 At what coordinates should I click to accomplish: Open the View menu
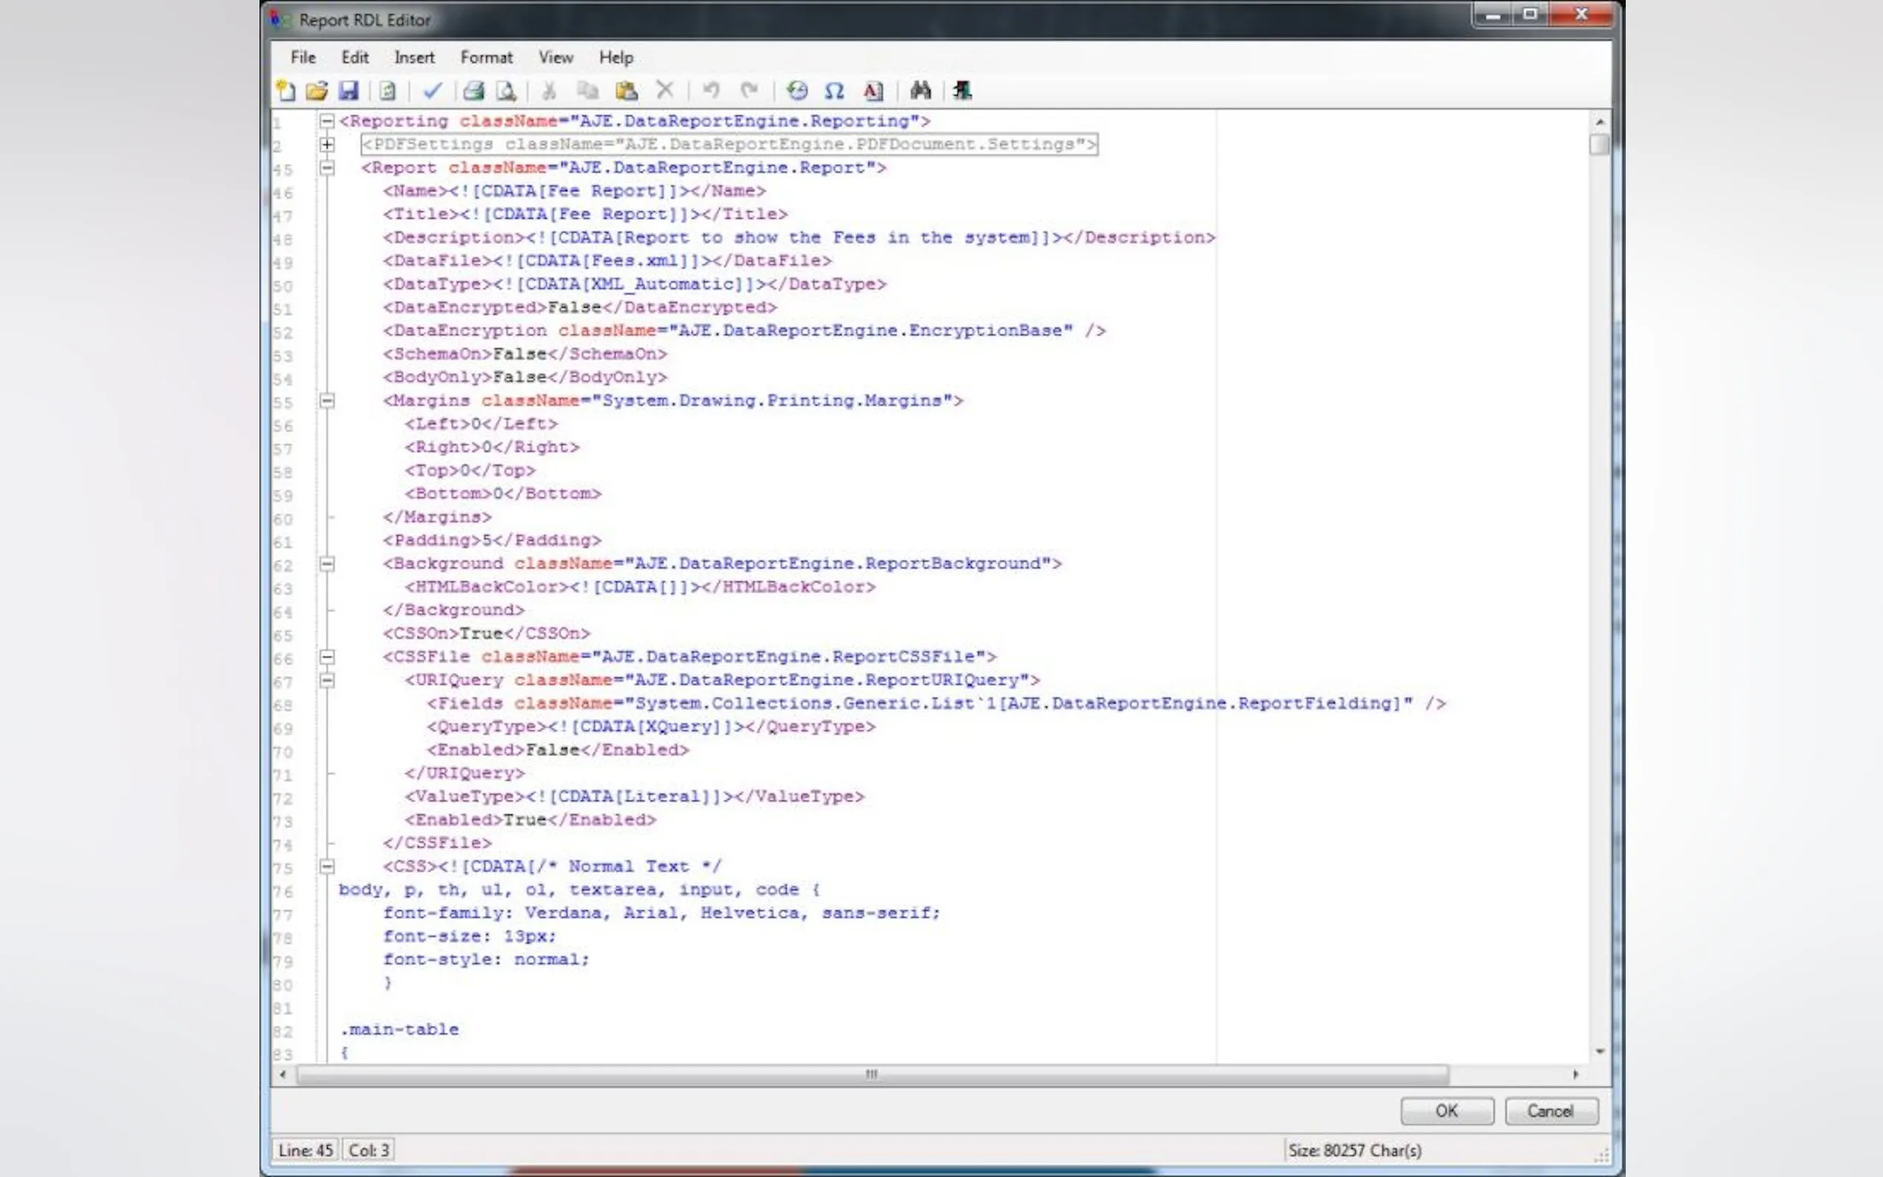[556, 58]
